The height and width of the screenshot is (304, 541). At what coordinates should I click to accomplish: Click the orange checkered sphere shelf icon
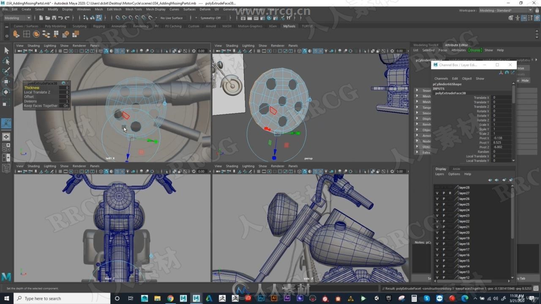(66, 34)
